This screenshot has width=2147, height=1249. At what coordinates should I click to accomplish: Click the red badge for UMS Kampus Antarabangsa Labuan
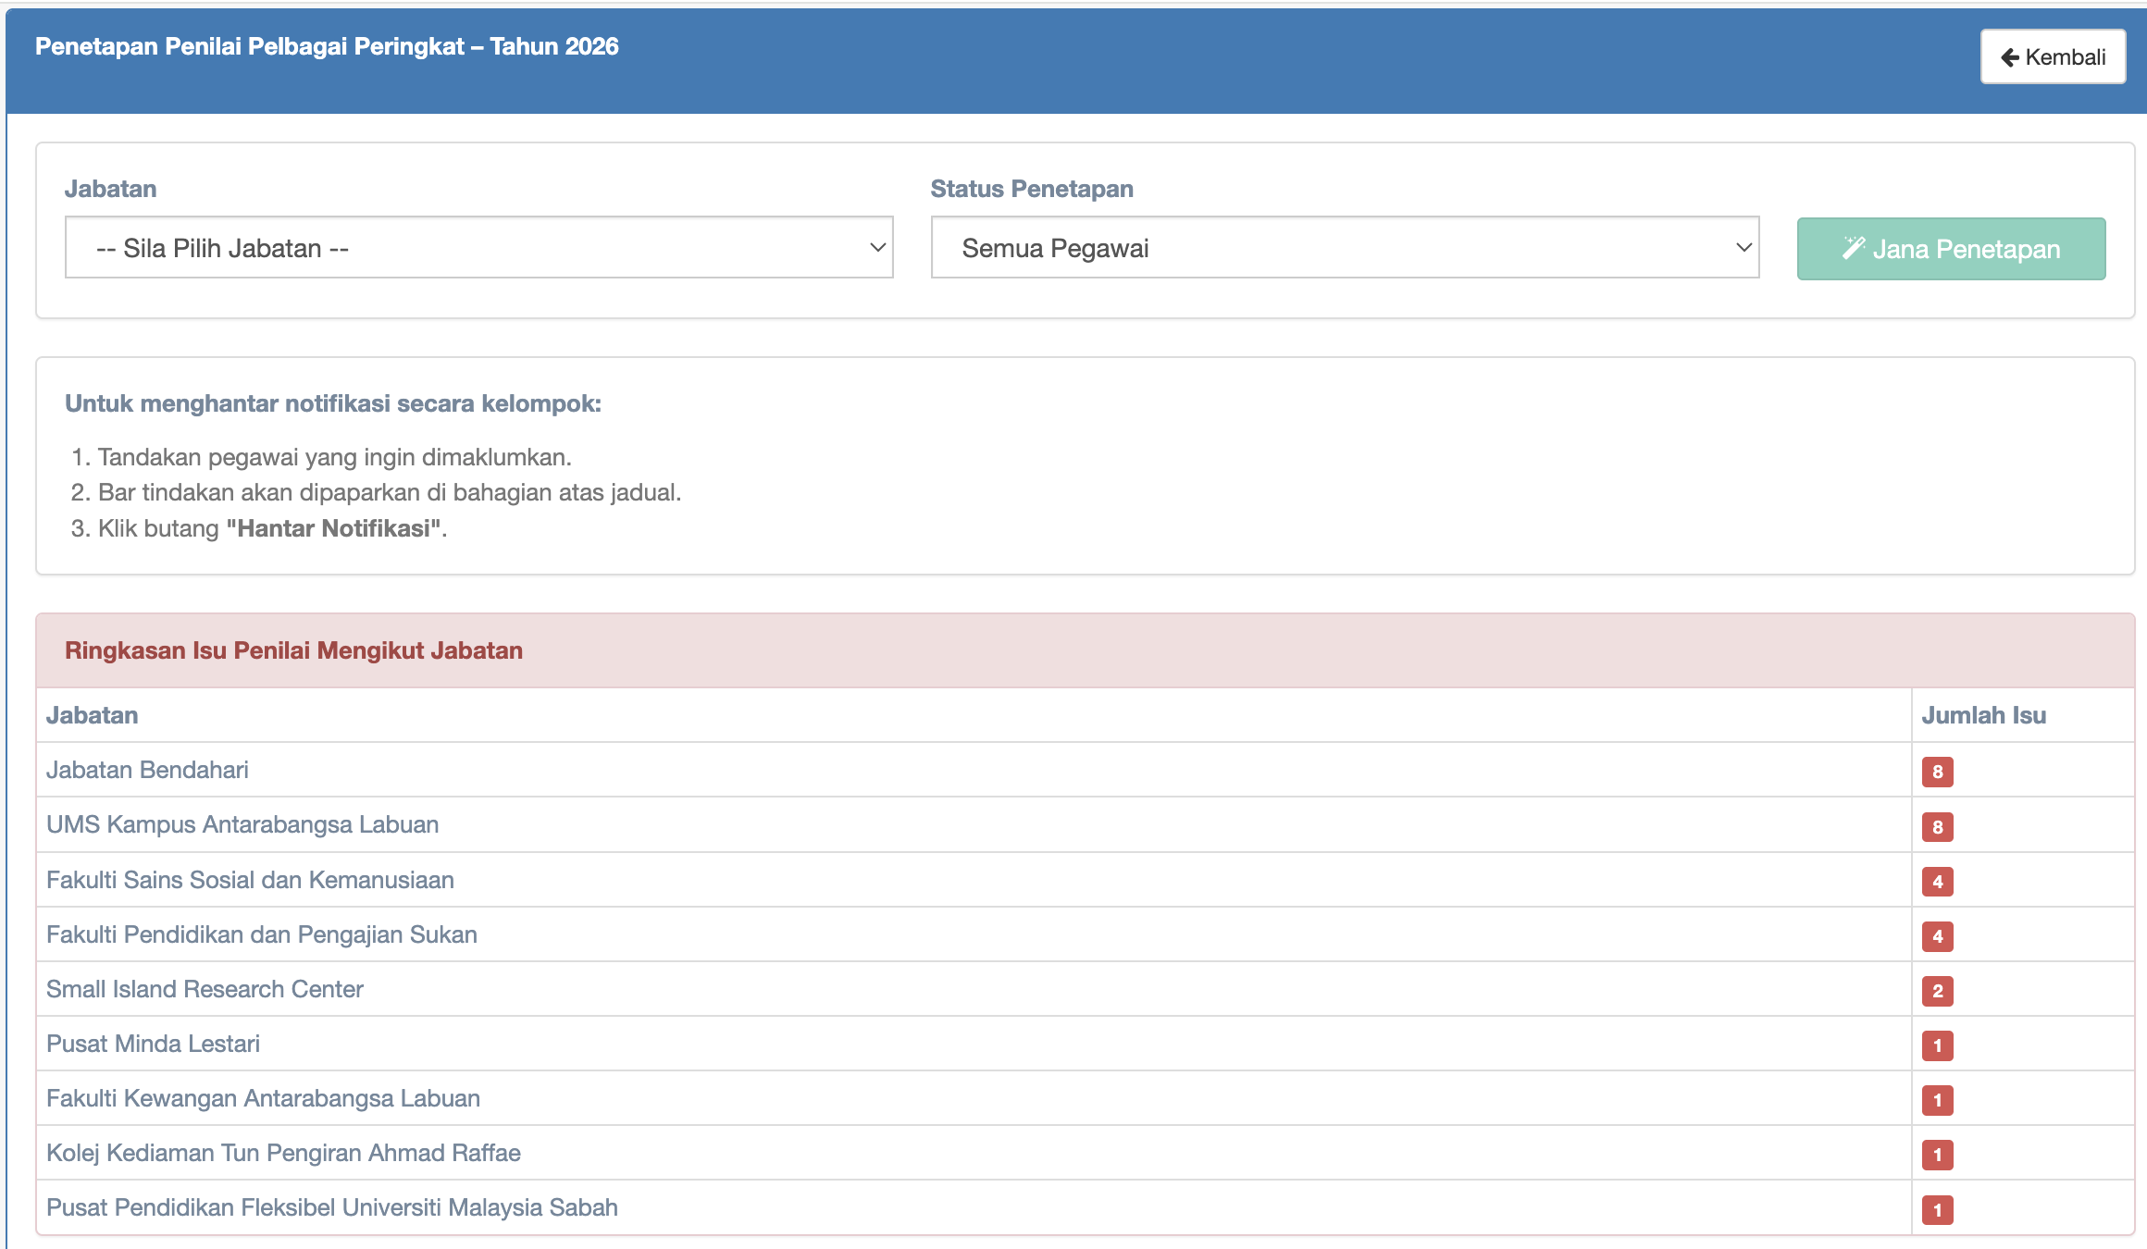pyautogui.click(x=1937, y=826)
